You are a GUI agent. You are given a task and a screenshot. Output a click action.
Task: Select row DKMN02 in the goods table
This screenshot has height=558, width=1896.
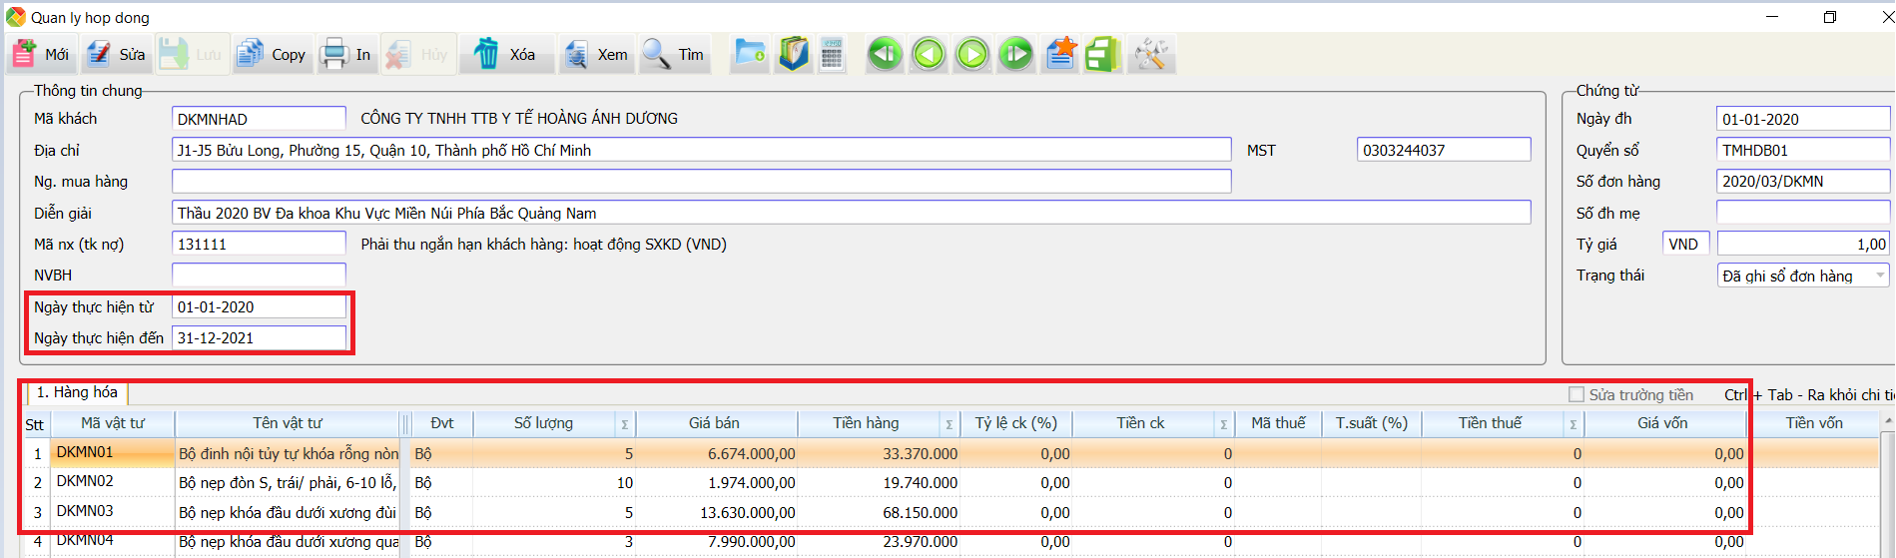(85, 482)
